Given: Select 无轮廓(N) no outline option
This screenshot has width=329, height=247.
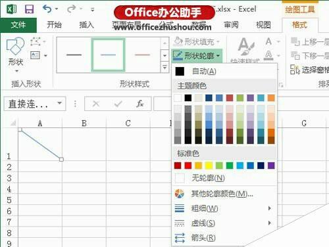Looking at the screenshot, I should (x=224, y=178).
